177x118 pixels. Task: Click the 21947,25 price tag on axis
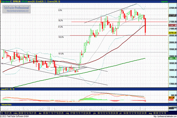click(172, 16)
